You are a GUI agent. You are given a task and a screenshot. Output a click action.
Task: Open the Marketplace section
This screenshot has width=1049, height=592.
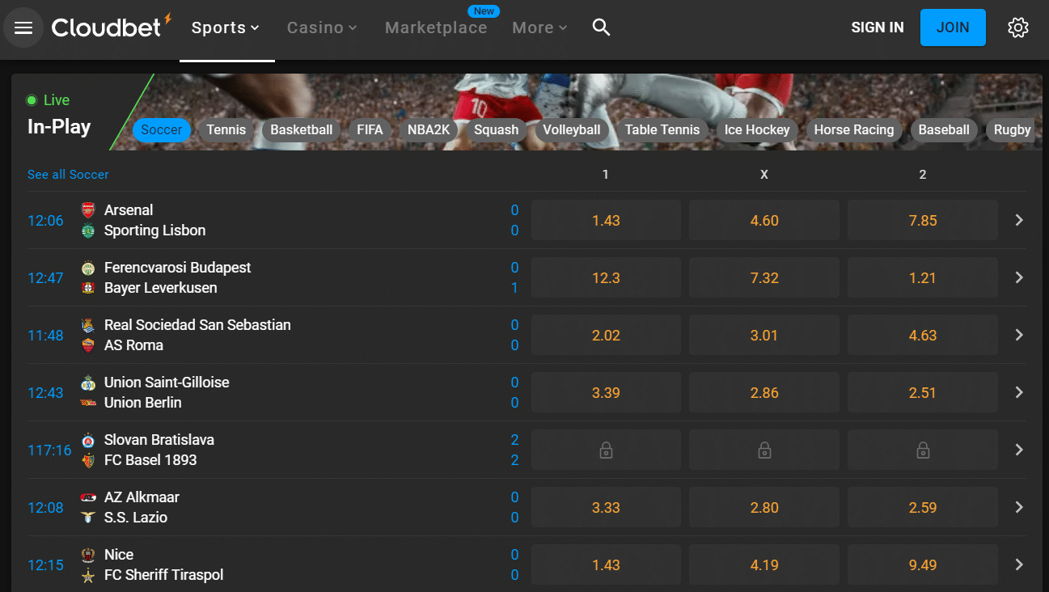(436, 27)
